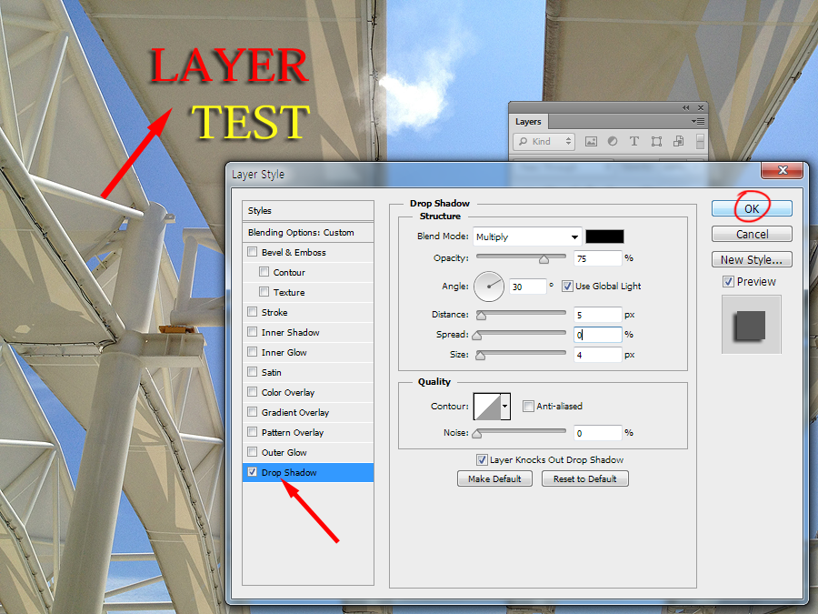The image size is (818, 614).
Task: Filter layers by adjustment layer icon
Action: tap(613, 142)
